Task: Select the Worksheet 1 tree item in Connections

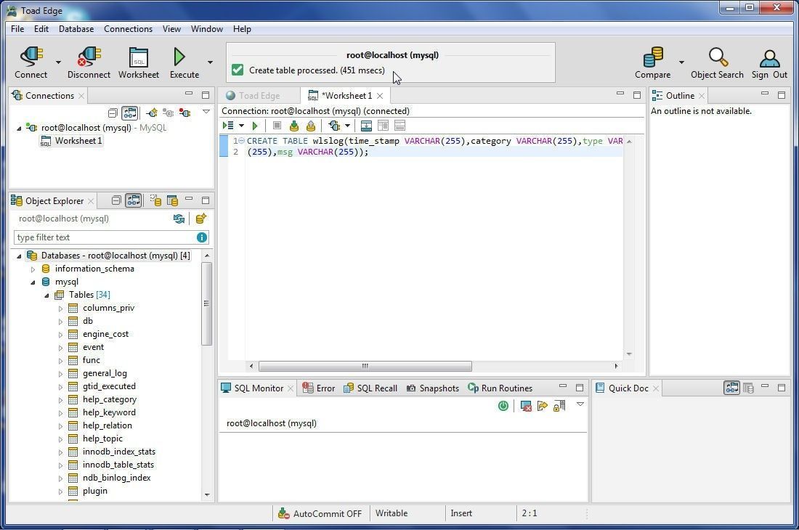Action: (78, 141)
